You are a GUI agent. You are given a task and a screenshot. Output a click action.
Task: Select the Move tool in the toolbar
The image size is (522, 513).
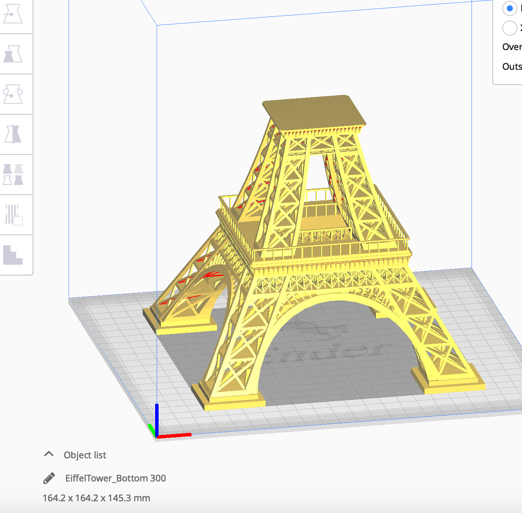point(13,14)
